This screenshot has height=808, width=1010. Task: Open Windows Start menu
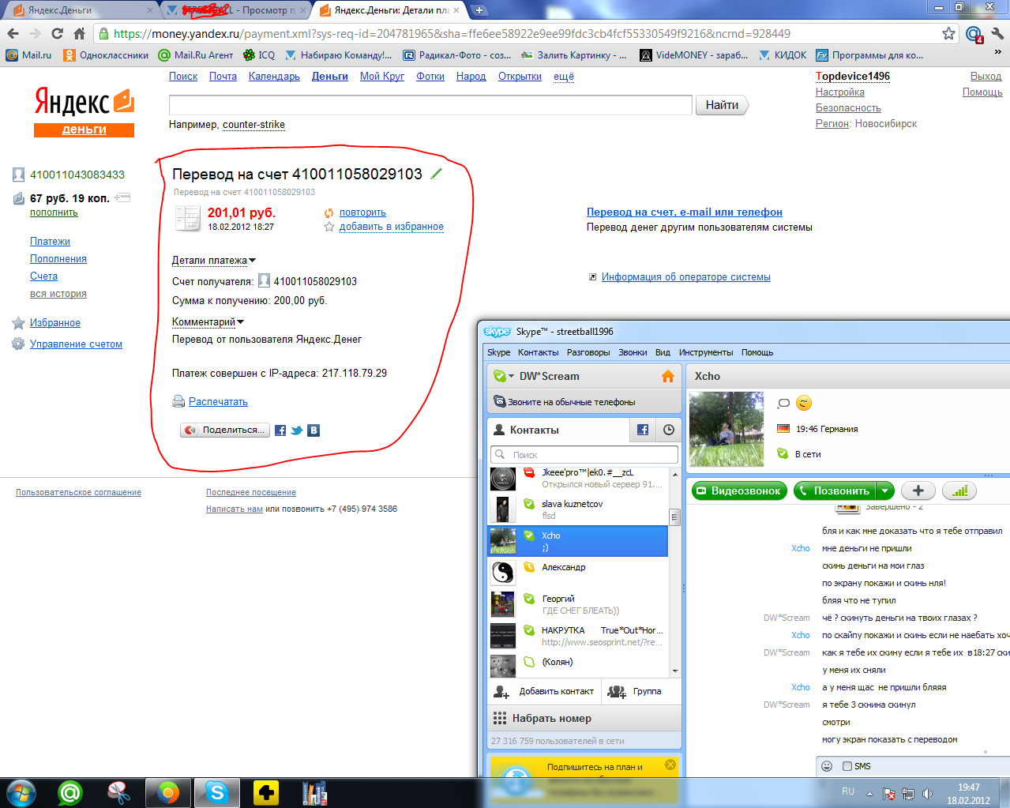click(21, 792)
